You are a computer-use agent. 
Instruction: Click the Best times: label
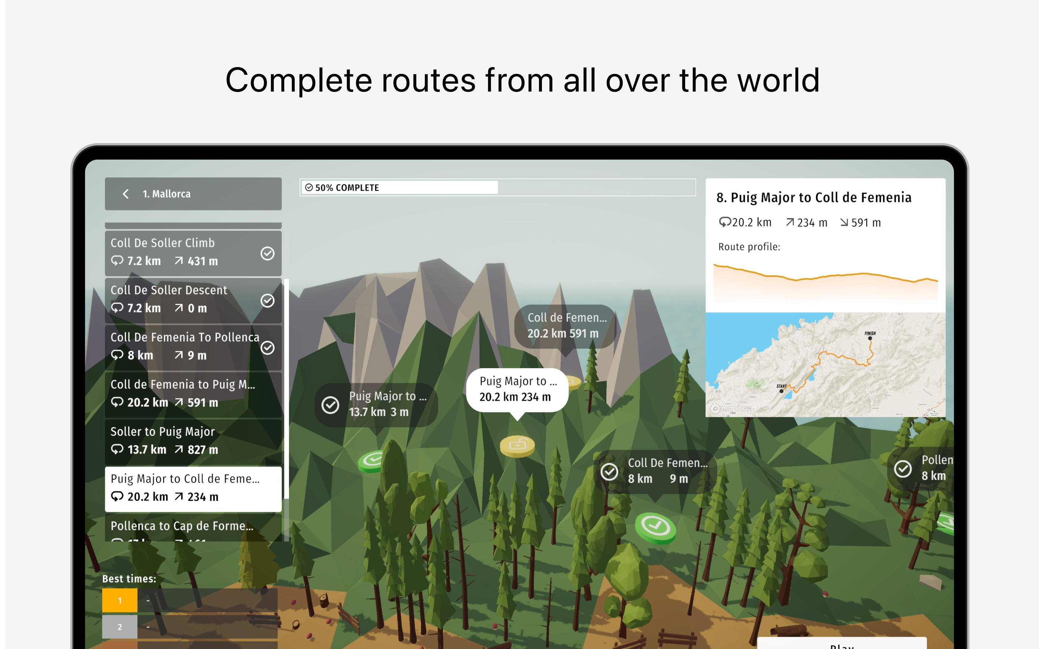pos(129,579)
